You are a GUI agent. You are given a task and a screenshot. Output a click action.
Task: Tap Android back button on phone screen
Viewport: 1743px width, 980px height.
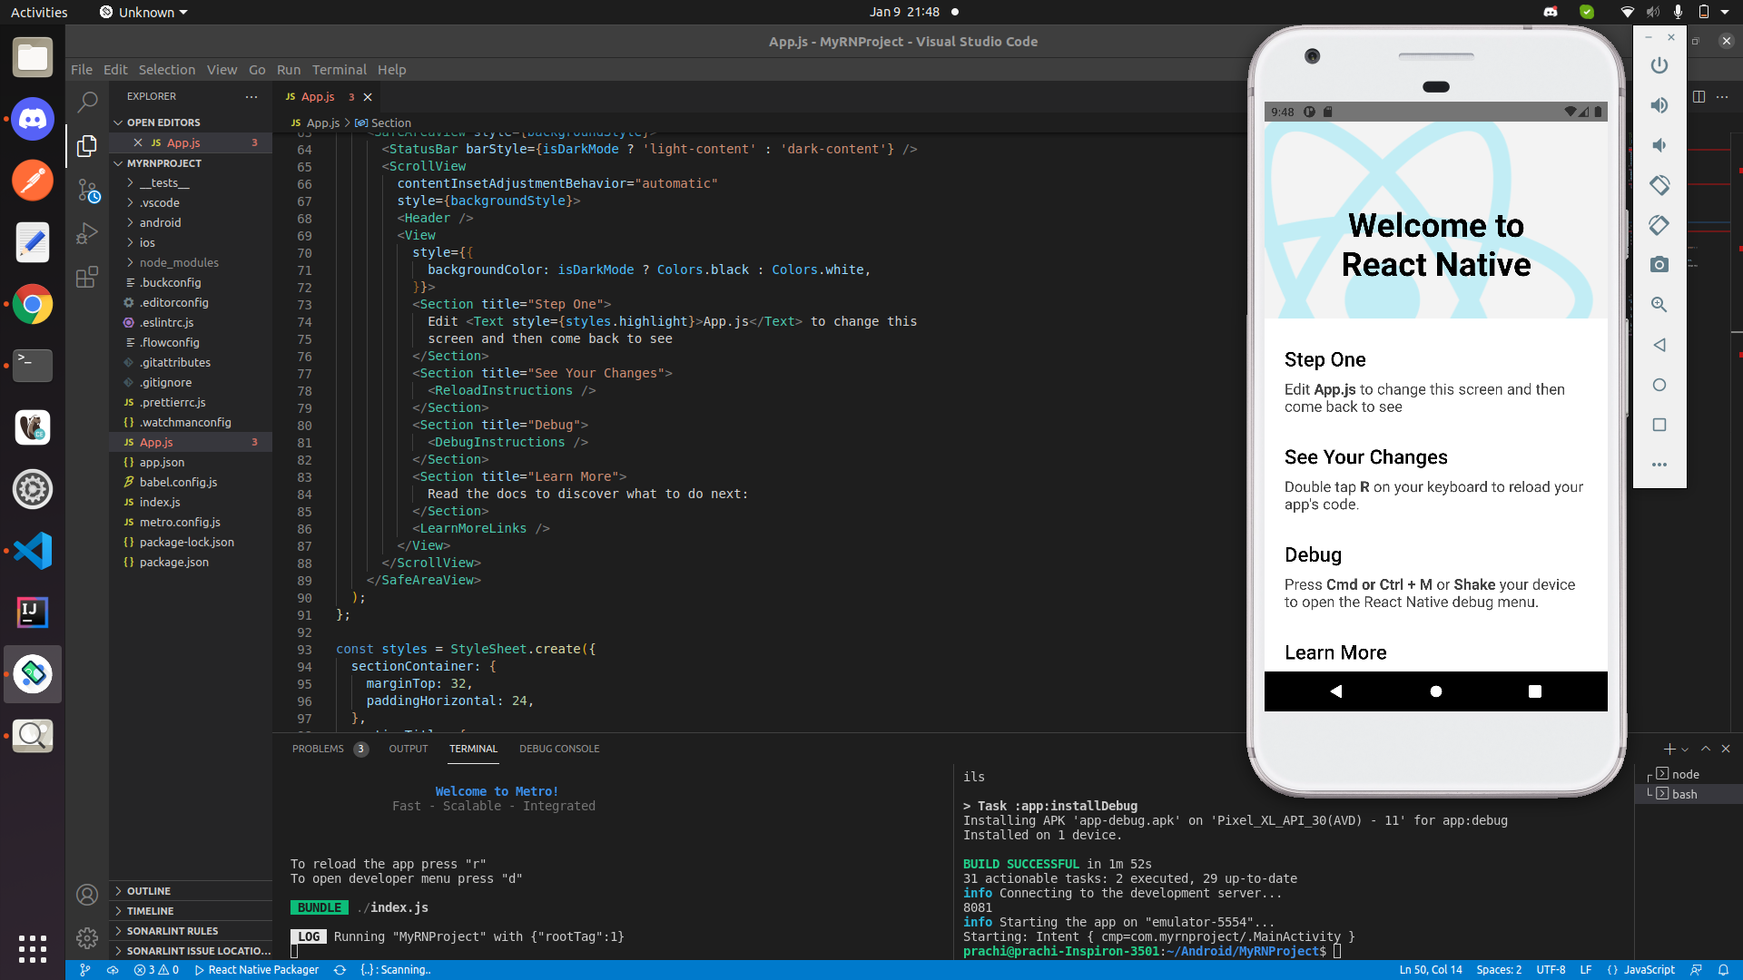coord(1336,691)
